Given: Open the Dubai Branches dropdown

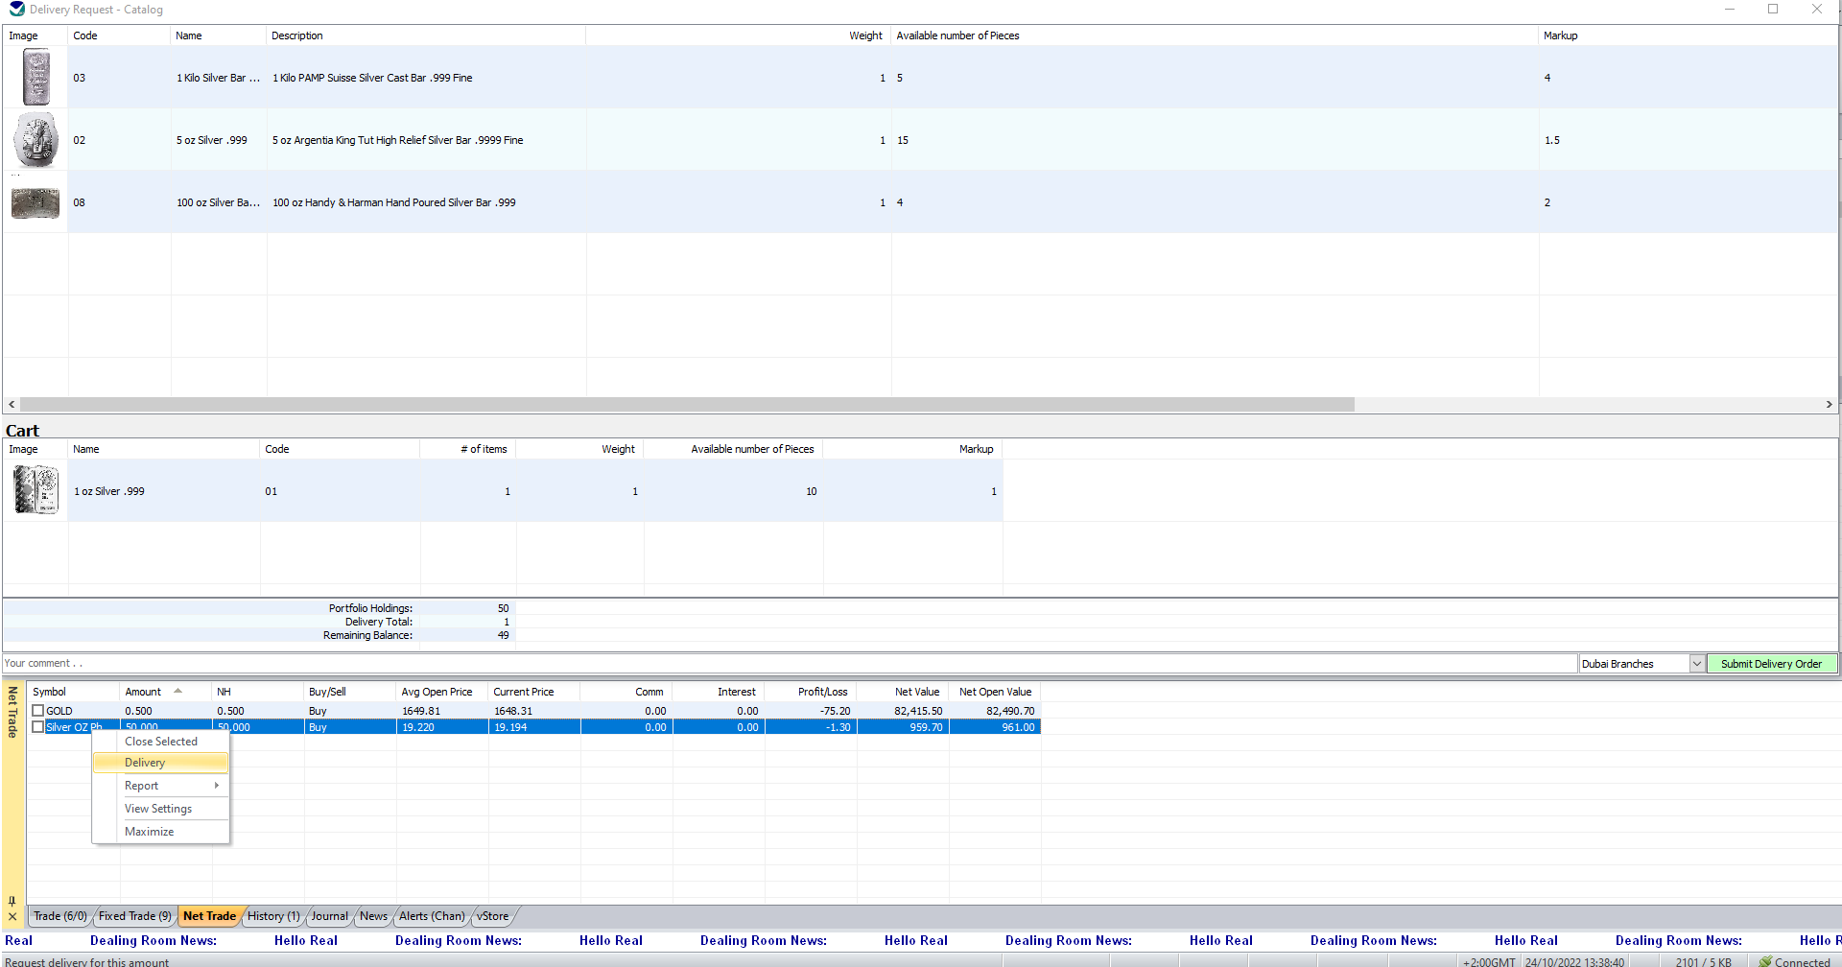Looking at the screenshot, I should (1696, 664).
